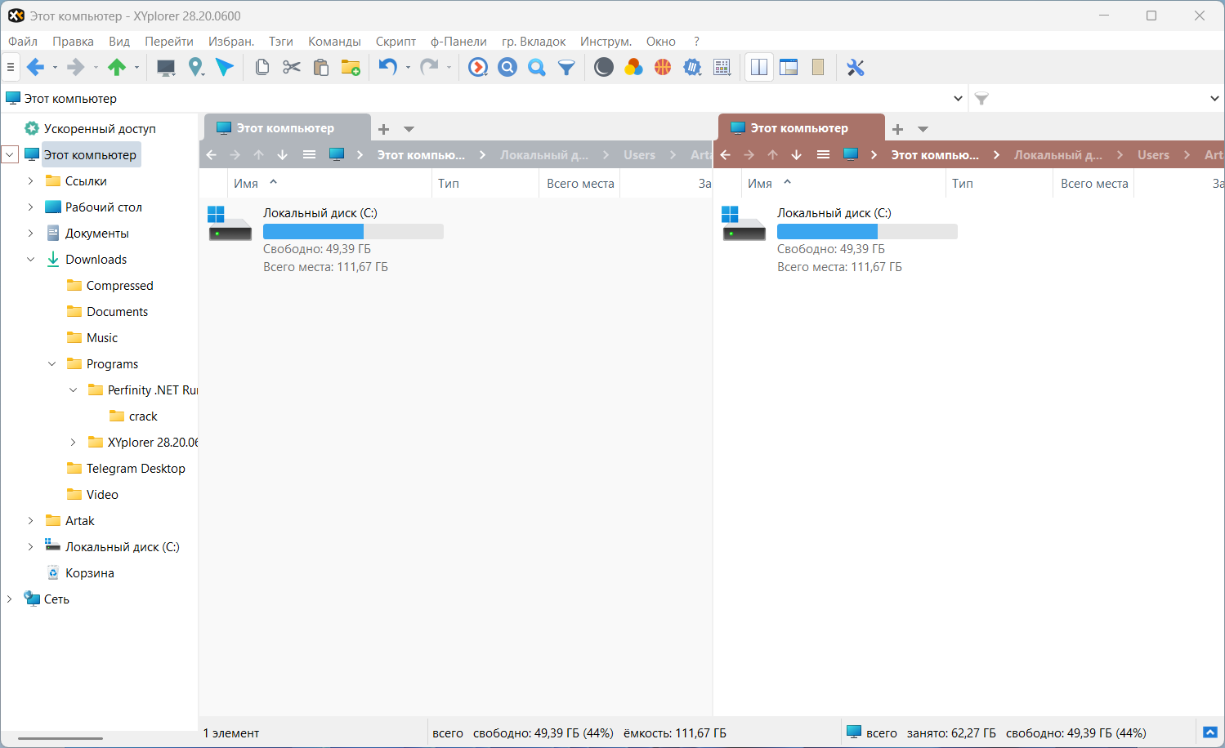
Task: Click the left pane's breadcrumb menu icon
Action: [309, 155]
